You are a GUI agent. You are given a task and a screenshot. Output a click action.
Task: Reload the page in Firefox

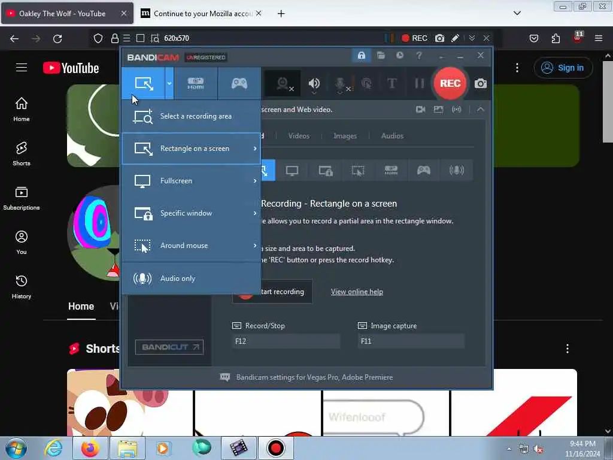57,38
